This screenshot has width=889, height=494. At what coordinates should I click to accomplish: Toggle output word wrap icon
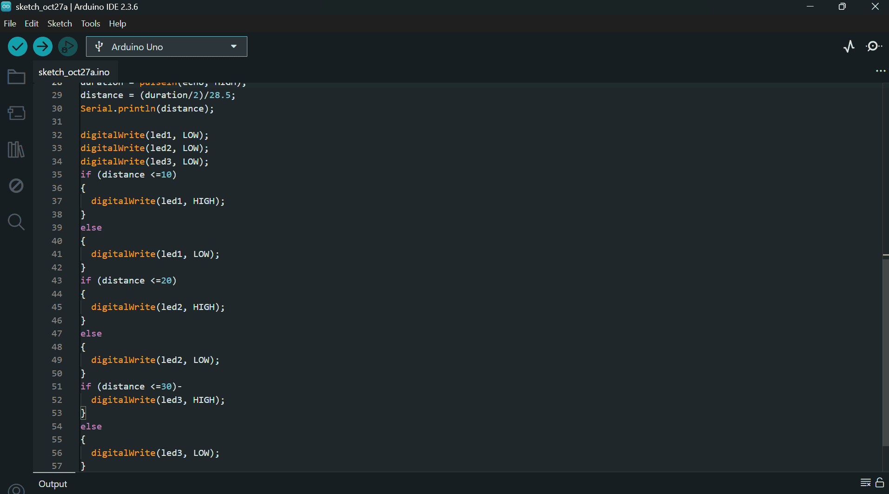click(865, 482)
